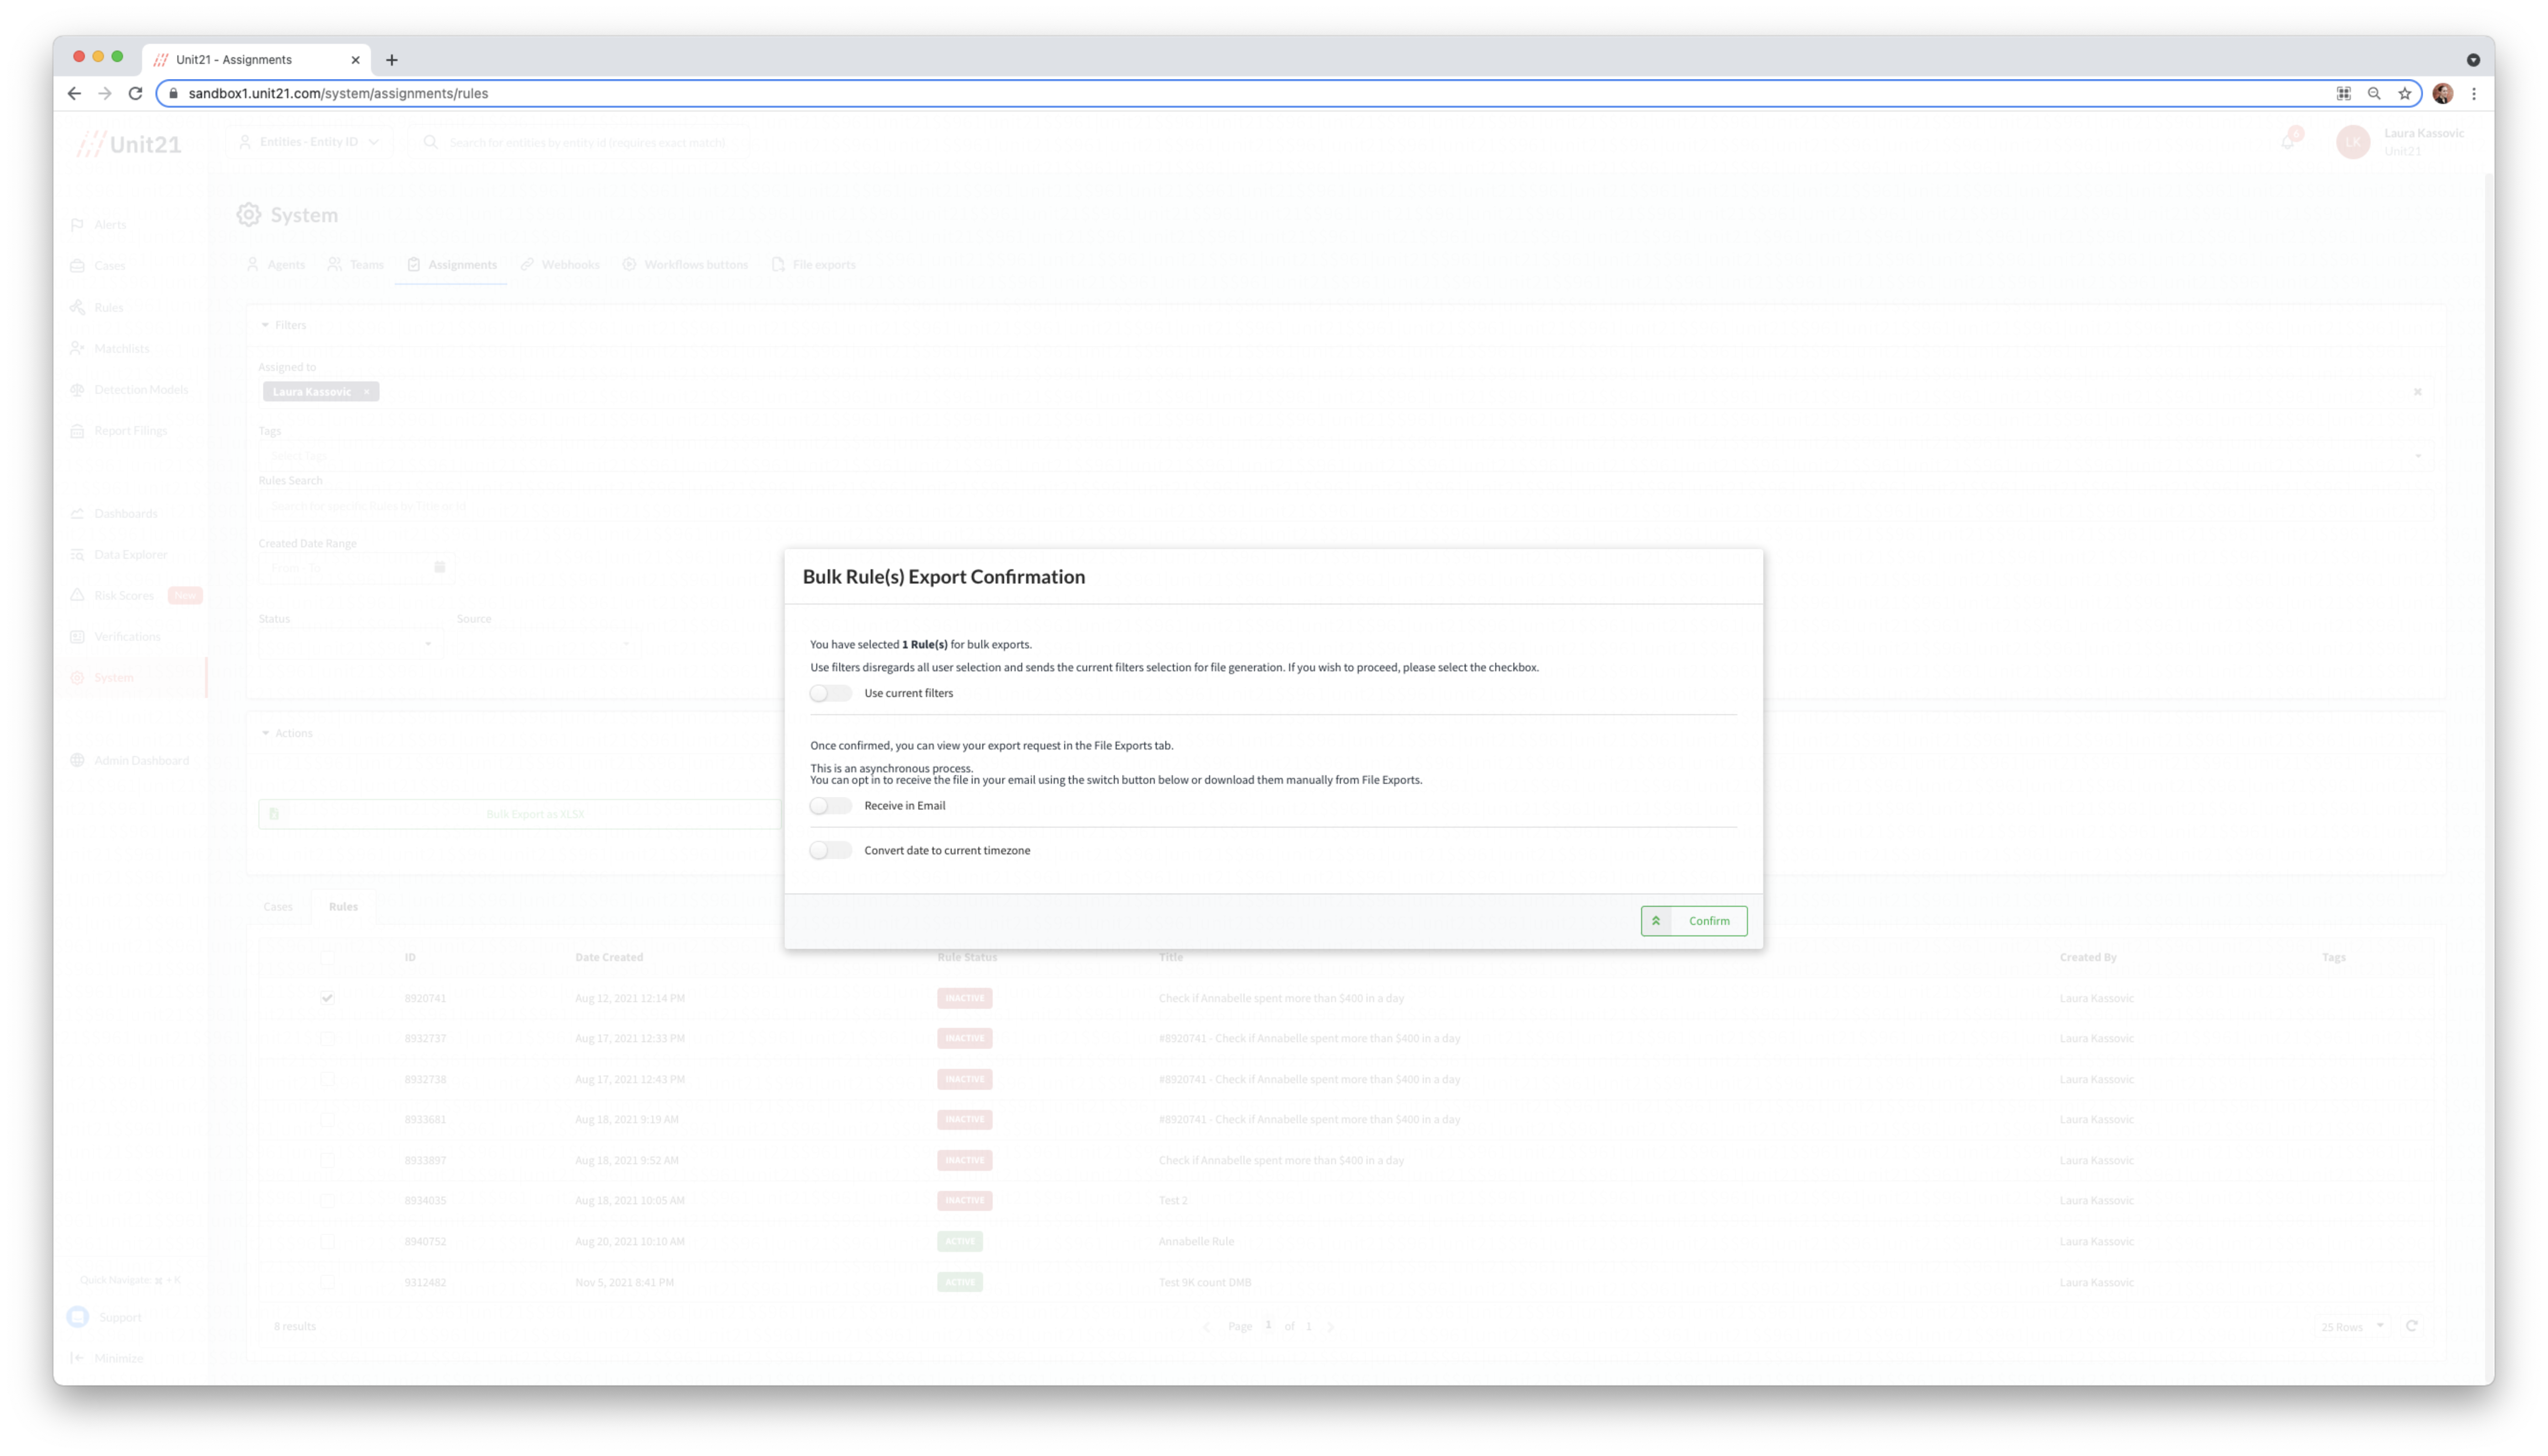This screenshot has height=1456, width=2548.
Task: Toggle Convert date to current timezone
Action: 830,850
